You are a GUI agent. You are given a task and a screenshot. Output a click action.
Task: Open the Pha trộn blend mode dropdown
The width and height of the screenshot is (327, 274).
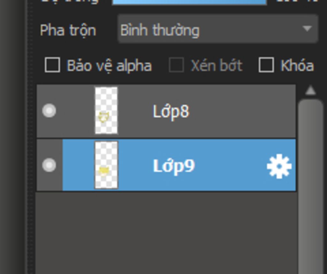[x=218, y=29]
